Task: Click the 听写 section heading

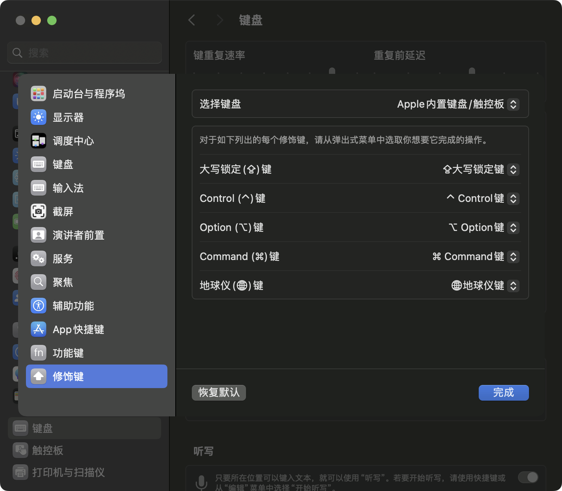Action: point(204,451)
